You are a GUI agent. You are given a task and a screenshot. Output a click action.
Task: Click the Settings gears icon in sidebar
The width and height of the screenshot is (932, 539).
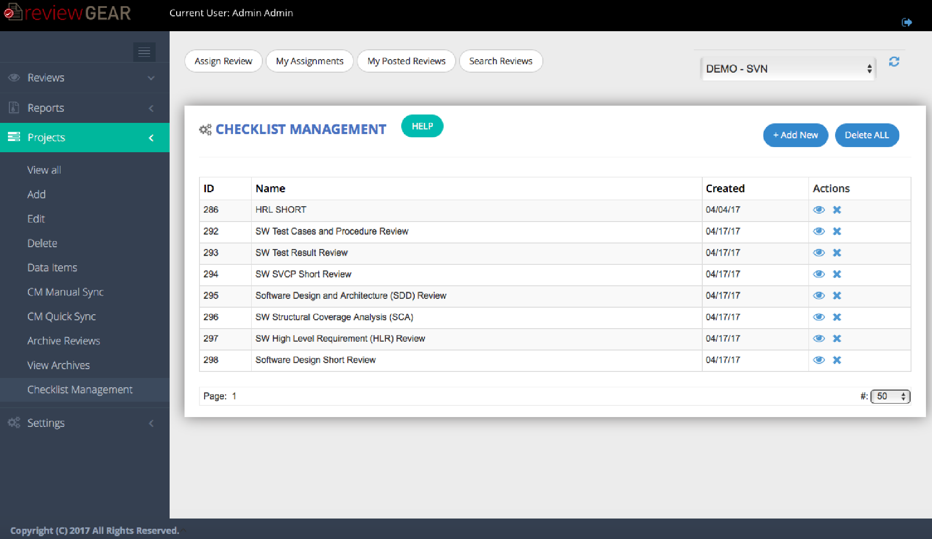[x=14, y=423]
